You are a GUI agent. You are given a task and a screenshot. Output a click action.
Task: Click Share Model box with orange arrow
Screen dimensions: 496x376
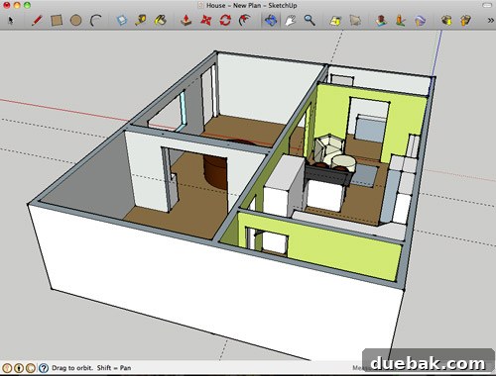[465, 21]
